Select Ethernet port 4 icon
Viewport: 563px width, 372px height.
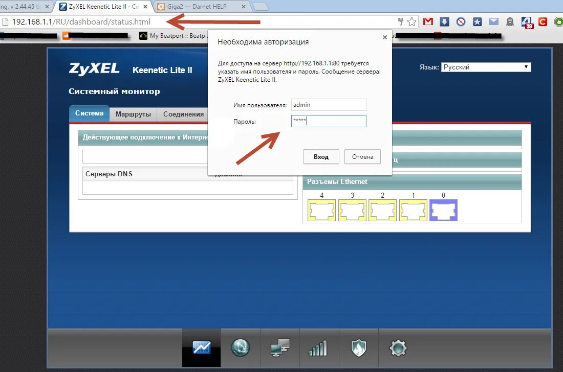click(322, 210)
